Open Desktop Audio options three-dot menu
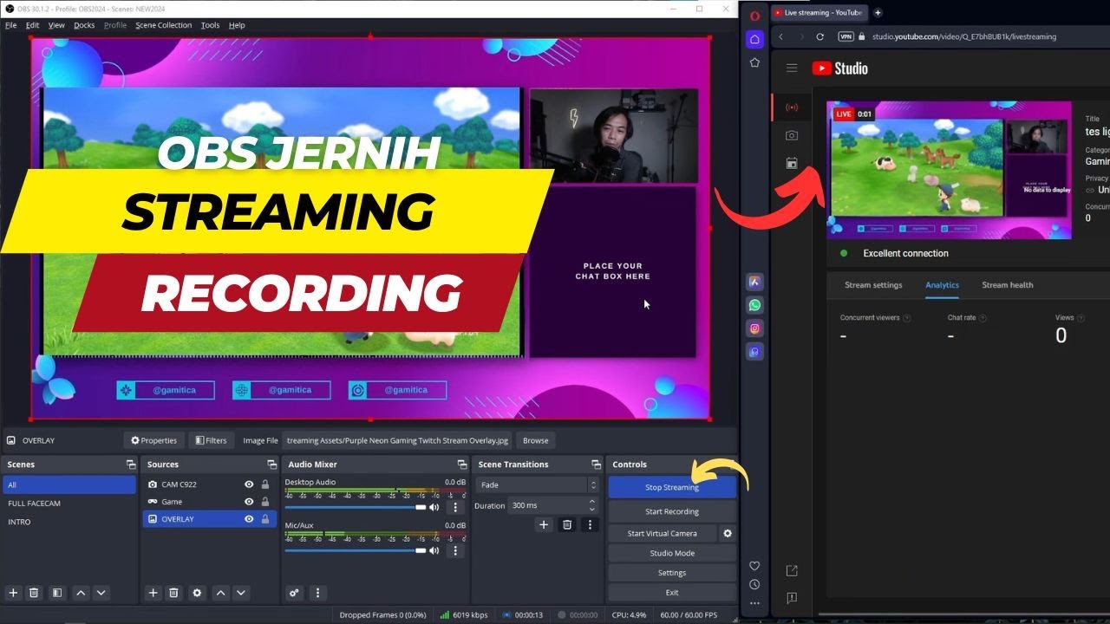1110x624 pixels. coord(455,507)
